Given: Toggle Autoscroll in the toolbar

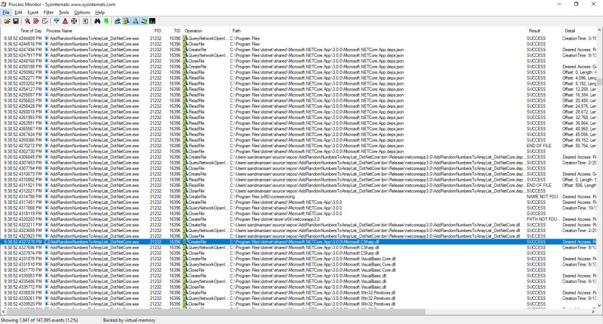Looking at the screenshot, I should pos(36,21).
